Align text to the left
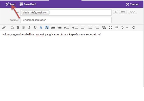 pyautogui.click(x=83, y=27)
